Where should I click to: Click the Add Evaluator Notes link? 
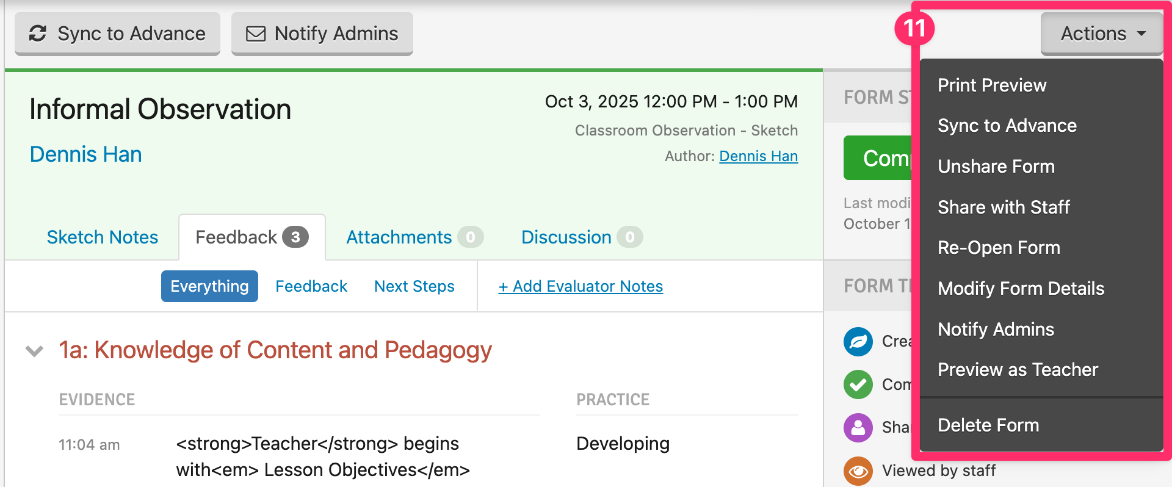[x=581, y=286]
